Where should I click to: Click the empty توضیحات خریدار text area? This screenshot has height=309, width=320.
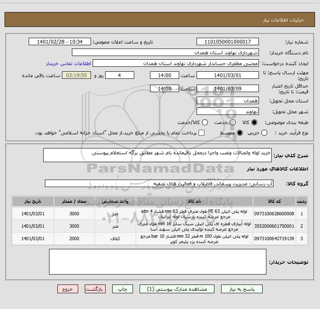pos(158,262)
